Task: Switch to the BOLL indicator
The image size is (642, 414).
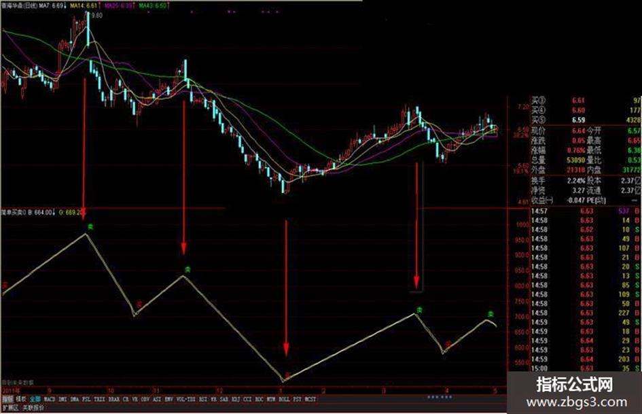Action: pos(284,399)
